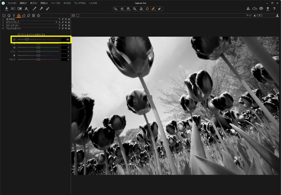Switch viewer to multi-image grid view
Viewport: 282px width, 195px height.
pos(73,16)
